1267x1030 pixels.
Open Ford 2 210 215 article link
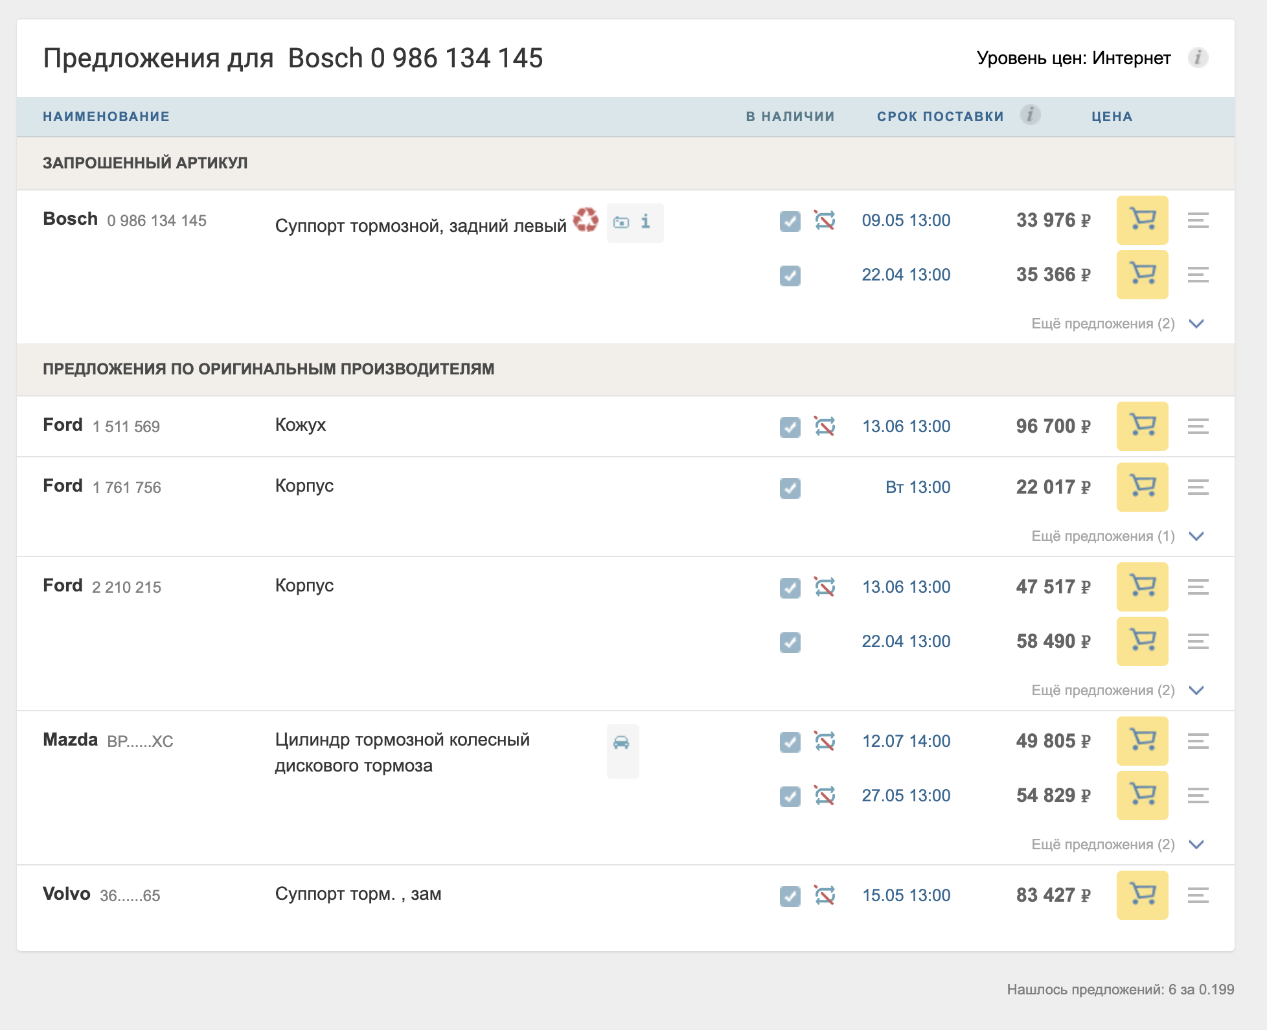tap(126, 588)
